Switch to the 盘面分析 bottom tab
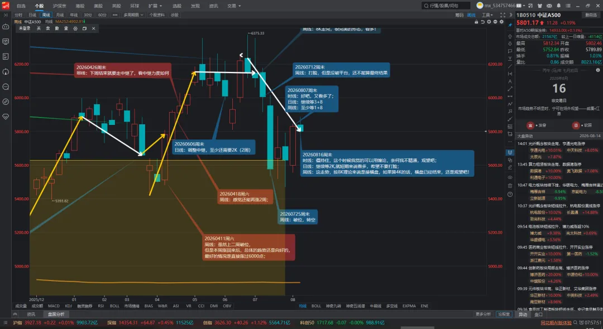Image resolution: width=603 pixels, height=329 pixels. (x=56, y=315)
